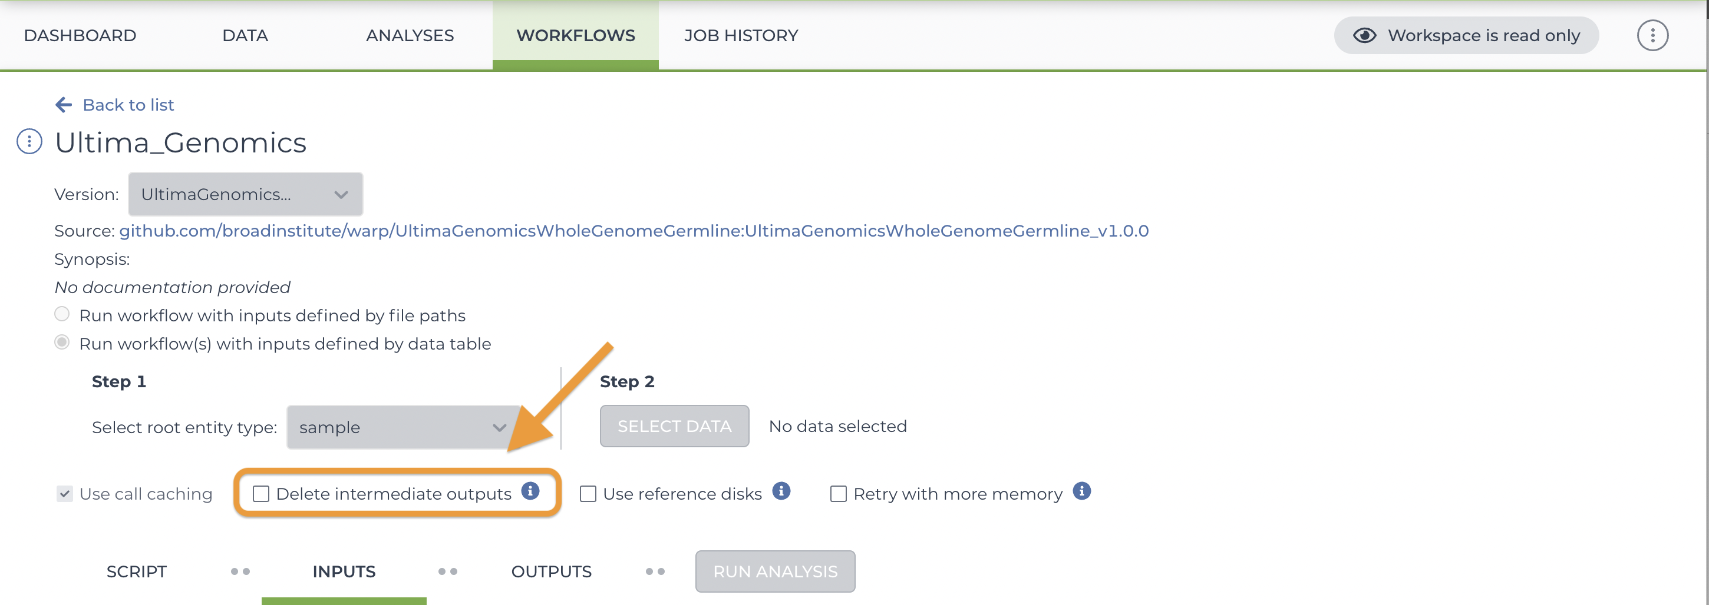Switch to the Inputs tab
1709x605 pixels.
(344, 571)
